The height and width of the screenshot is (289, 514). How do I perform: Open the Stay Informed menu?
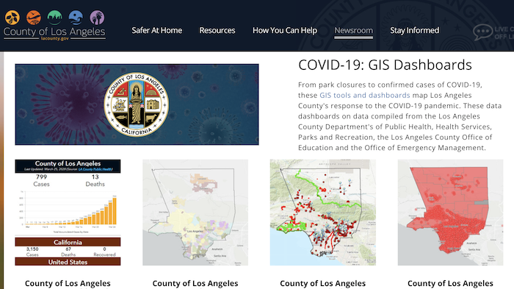pyautogui.click(x=414, y=31)
